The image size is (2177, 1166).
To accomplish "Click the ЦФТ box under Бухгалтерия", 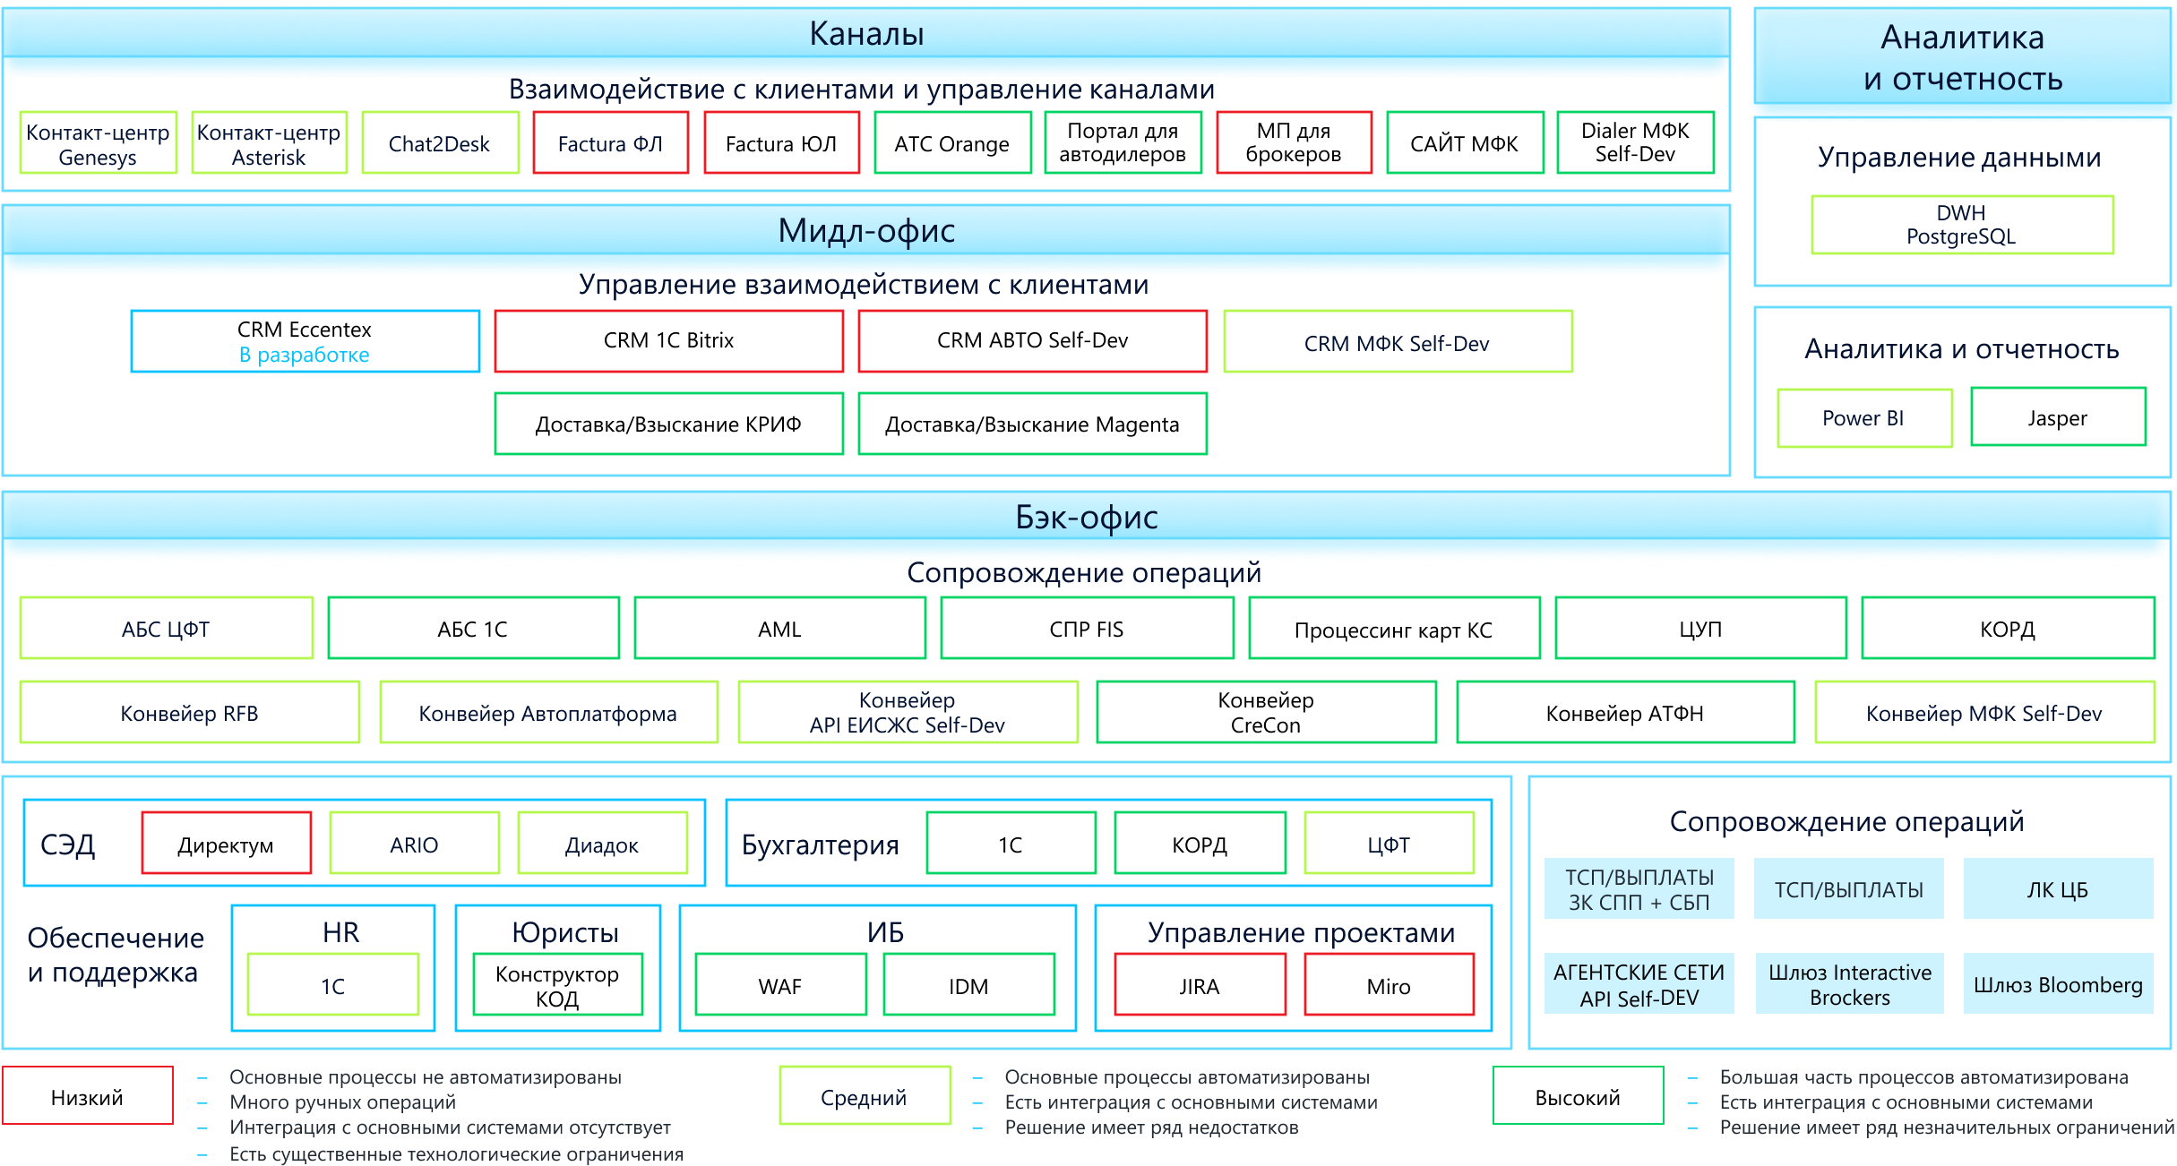I will click(1390, 844).
